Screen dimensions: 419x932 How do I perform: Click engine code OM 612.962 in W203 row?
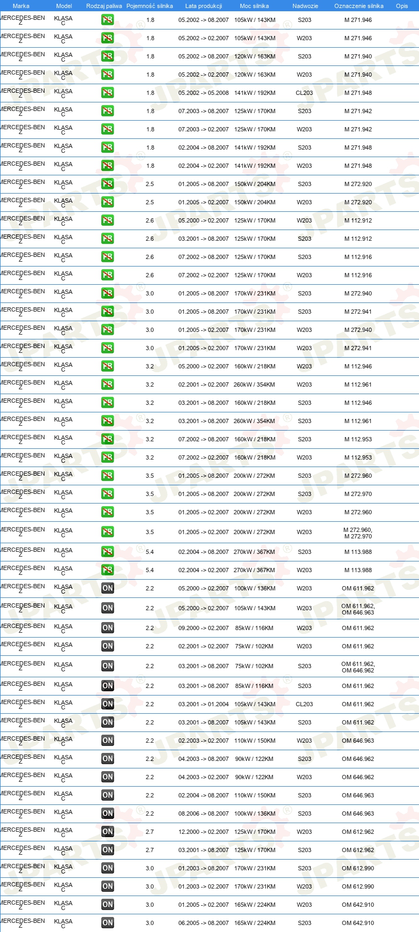358,832
